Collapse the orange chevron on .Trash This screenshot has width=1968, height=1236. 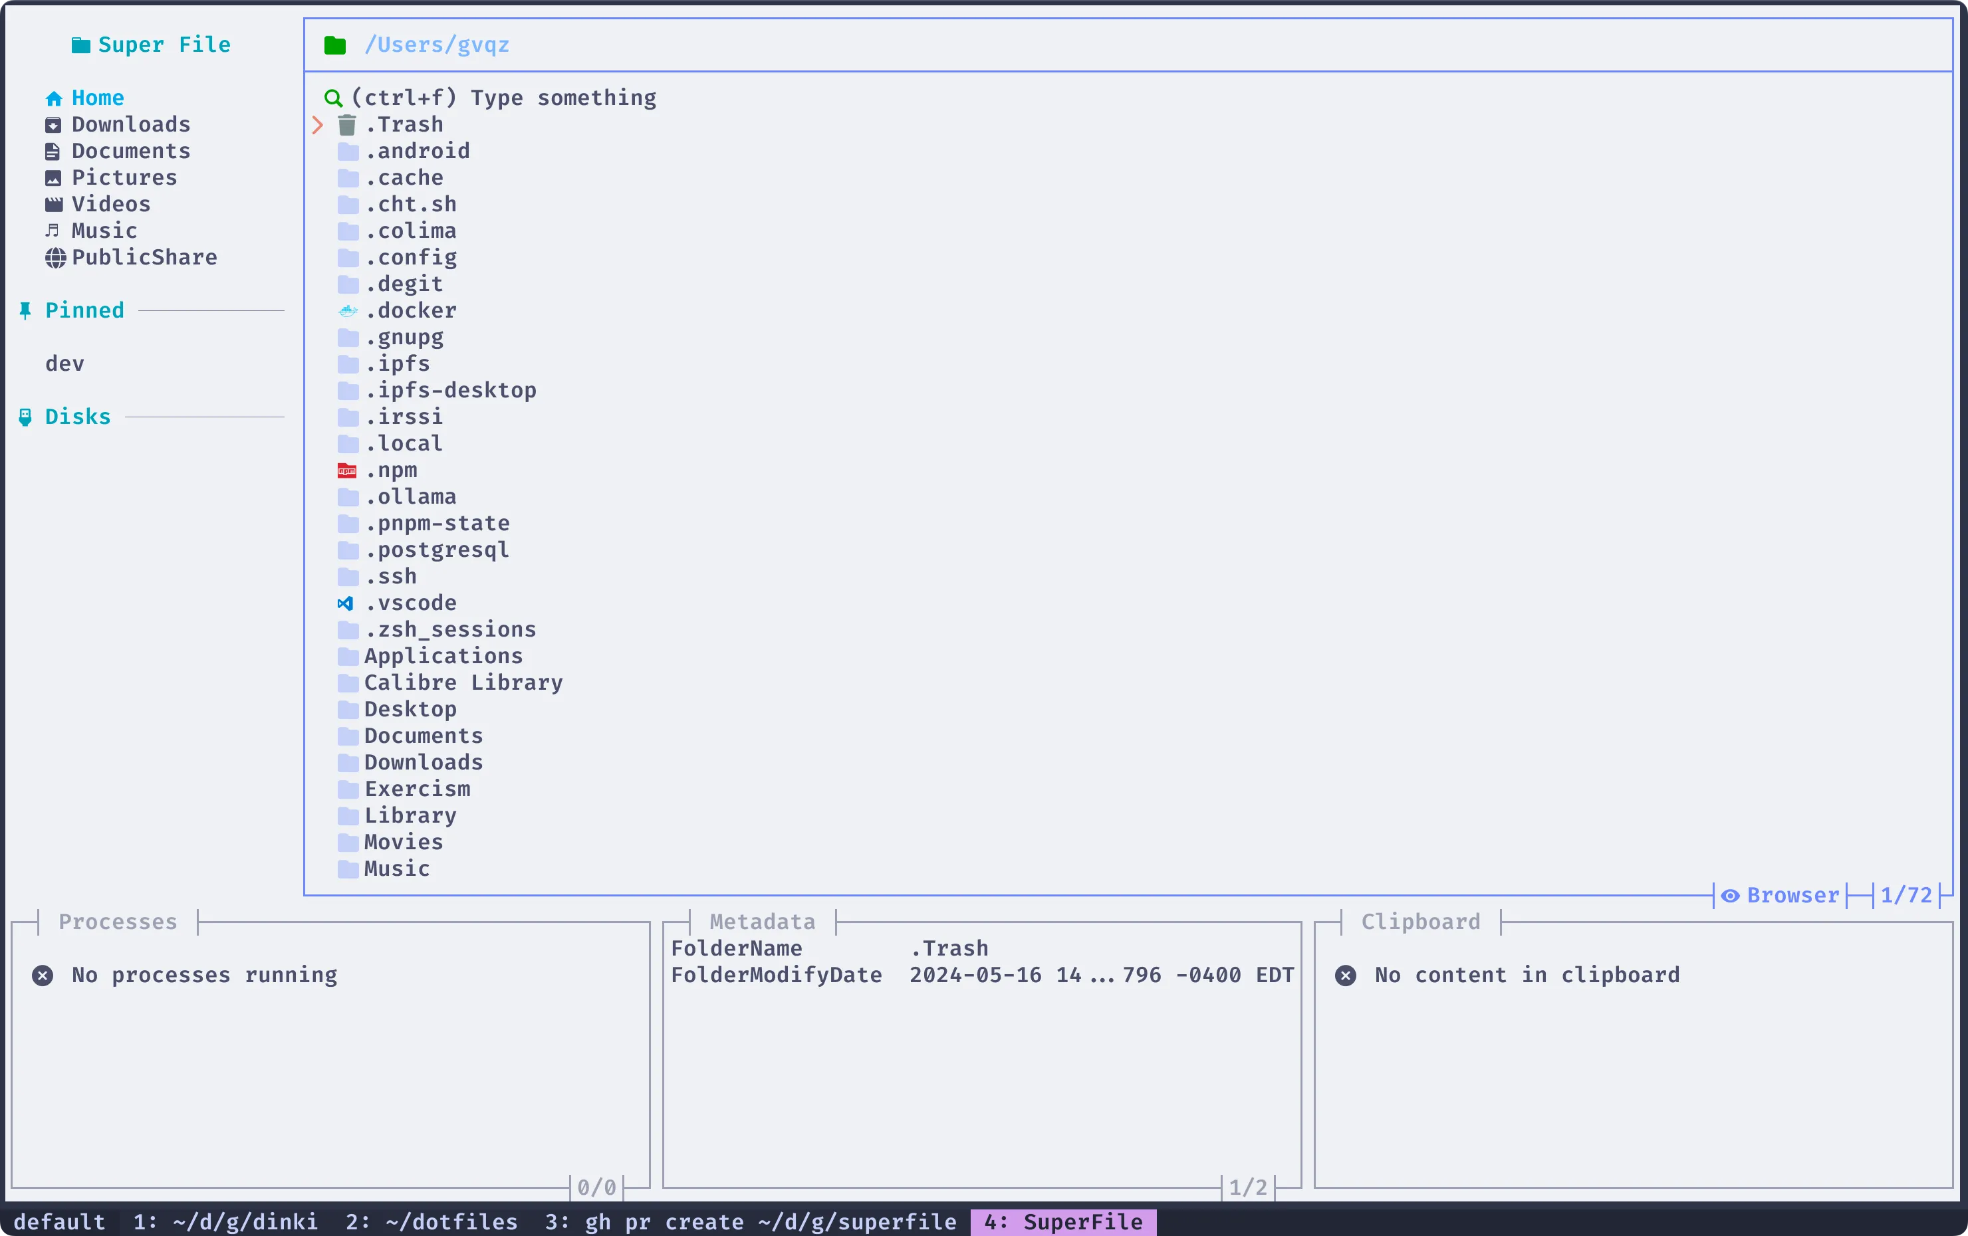[318, 124]
